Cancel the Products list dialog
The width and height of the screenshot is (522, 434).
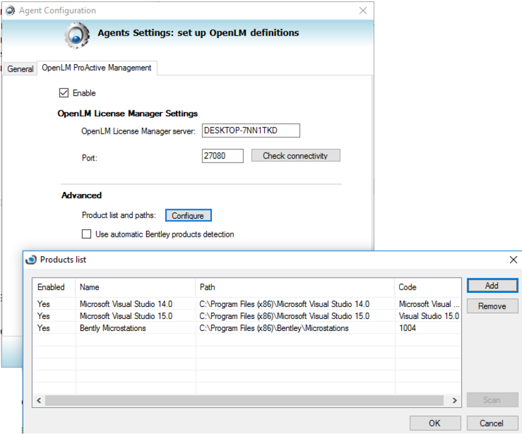(x=491, y=423)
